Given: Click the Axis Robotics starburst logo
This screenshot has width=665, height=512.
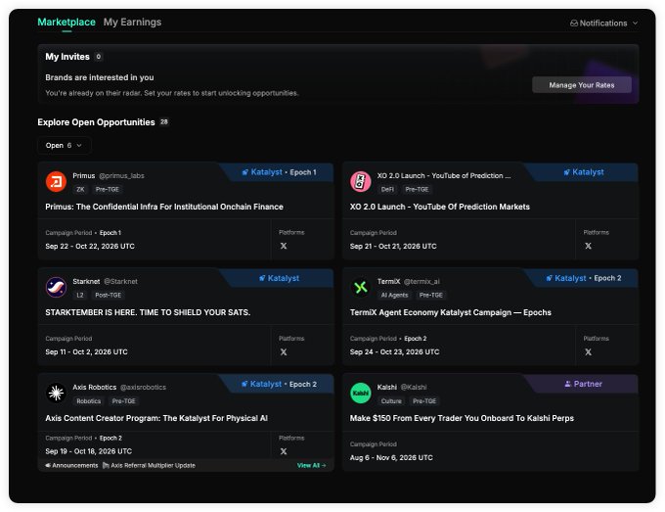Looking at the screenshot, I should 56,394.
